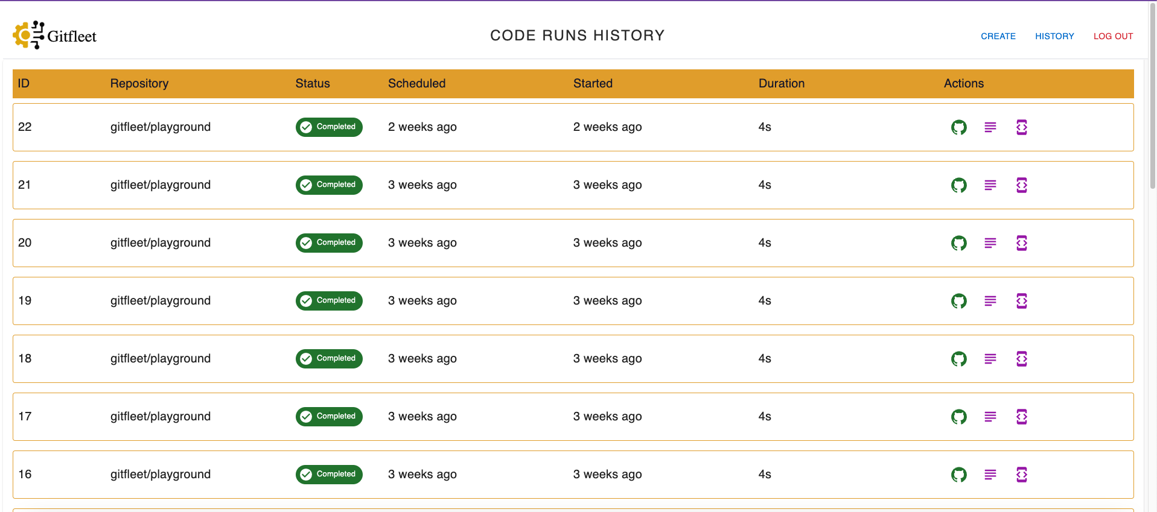Click the Completed badge for run 16
Image resolution: width=1157 pixels, height=512 pixels.
[x=329, y=475]
